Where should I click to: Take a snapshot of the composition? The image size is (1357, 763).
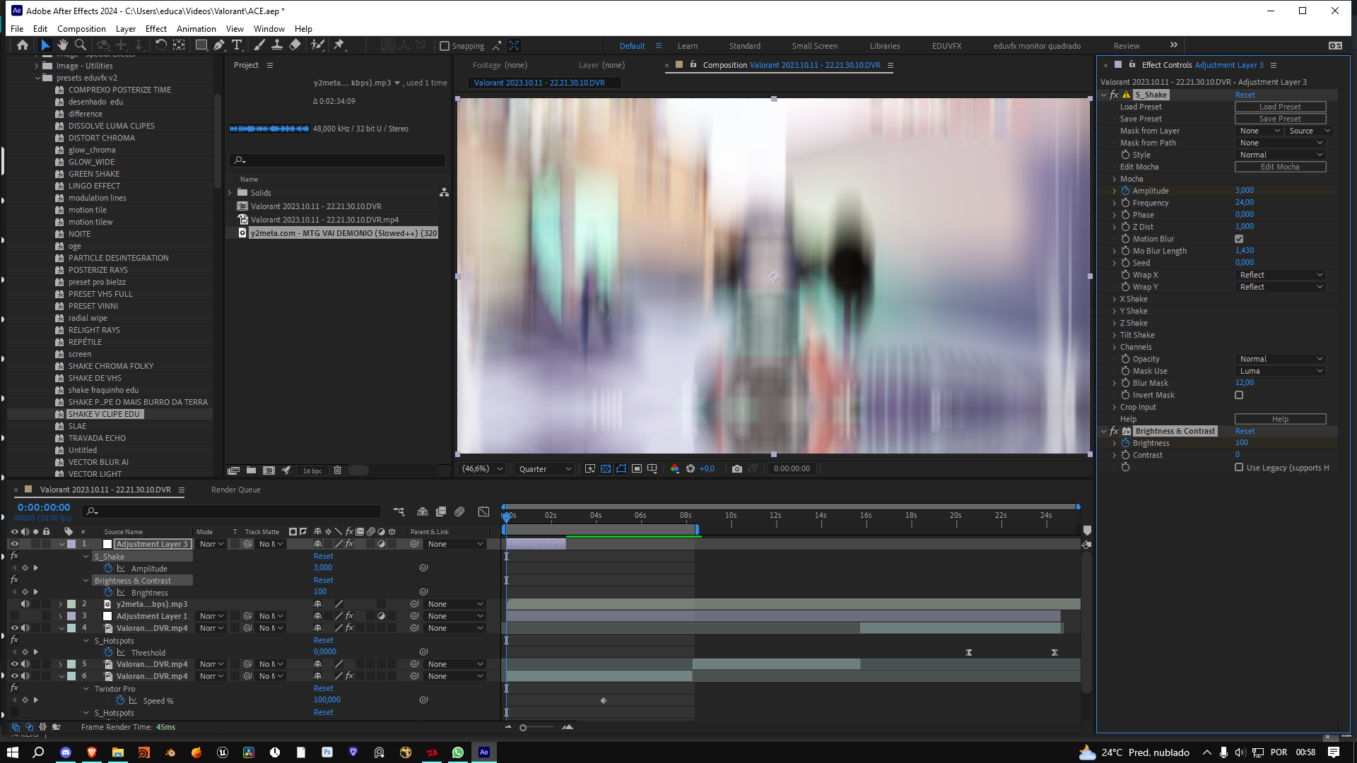pyautogui.click(x=737, y=468)
